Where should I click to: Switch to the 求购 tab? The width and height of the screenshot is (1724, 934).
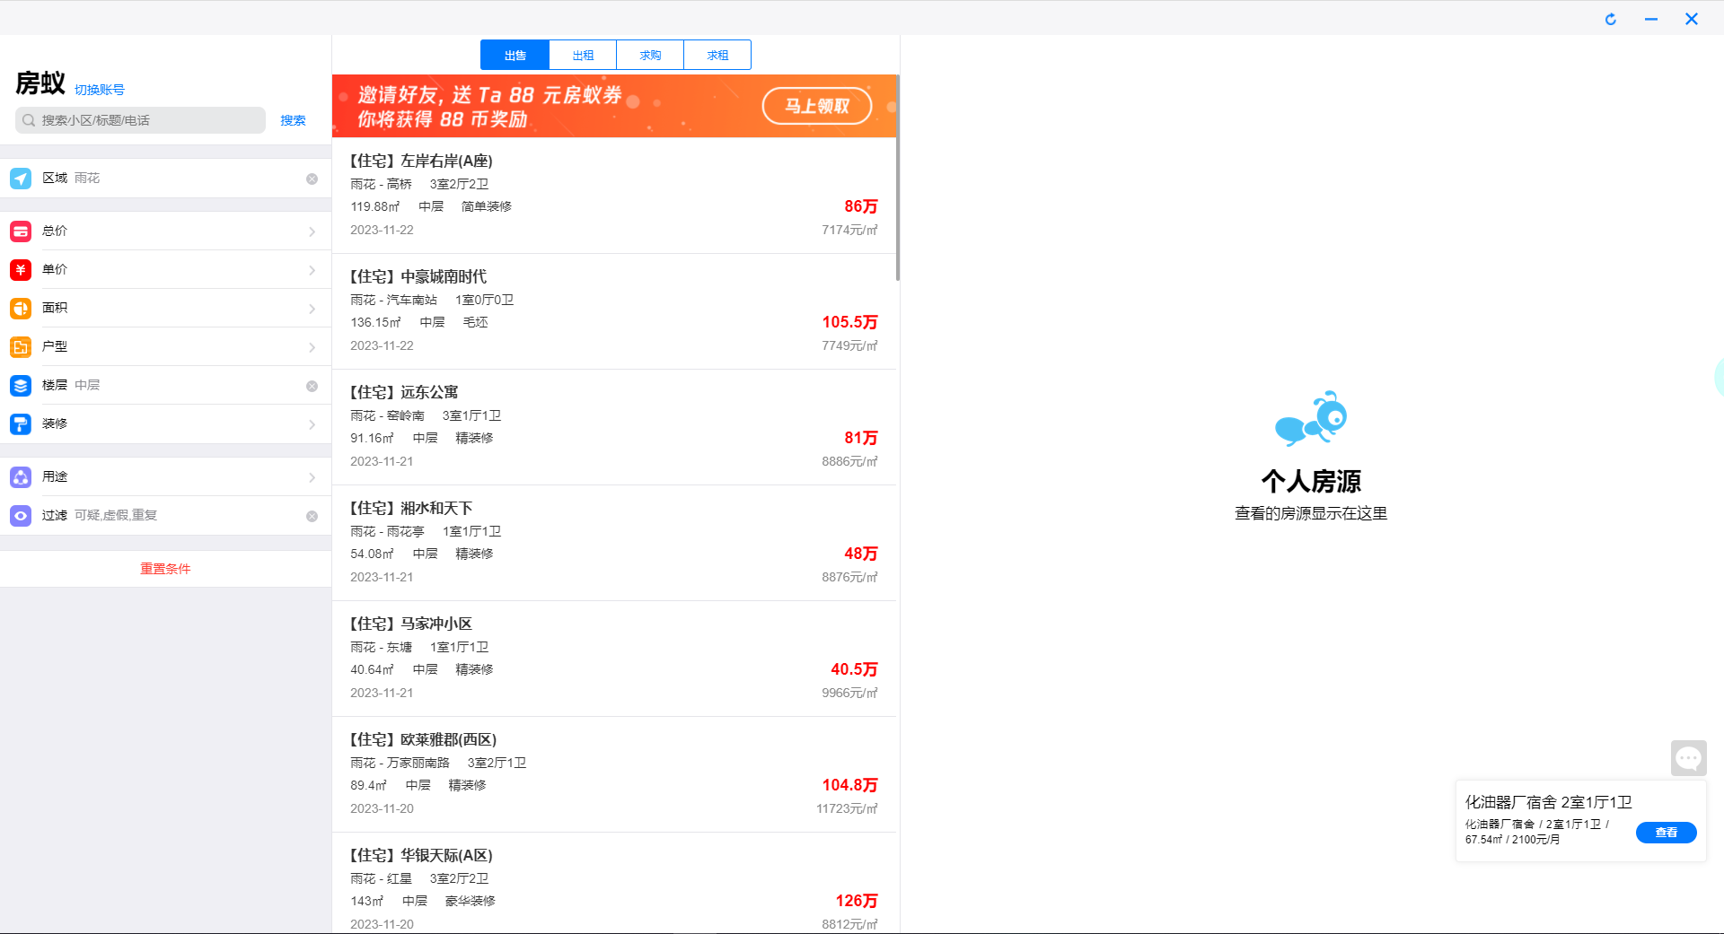(x=650, y=55)
